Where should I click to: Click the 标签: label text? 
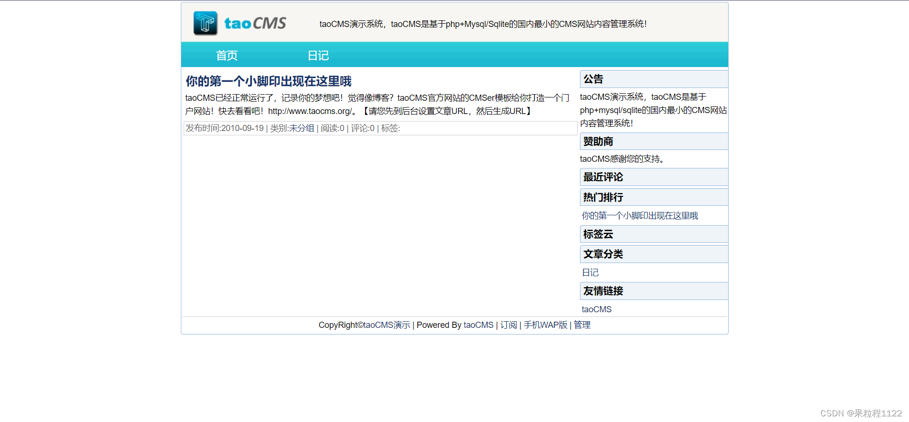(x=391, y=128)
